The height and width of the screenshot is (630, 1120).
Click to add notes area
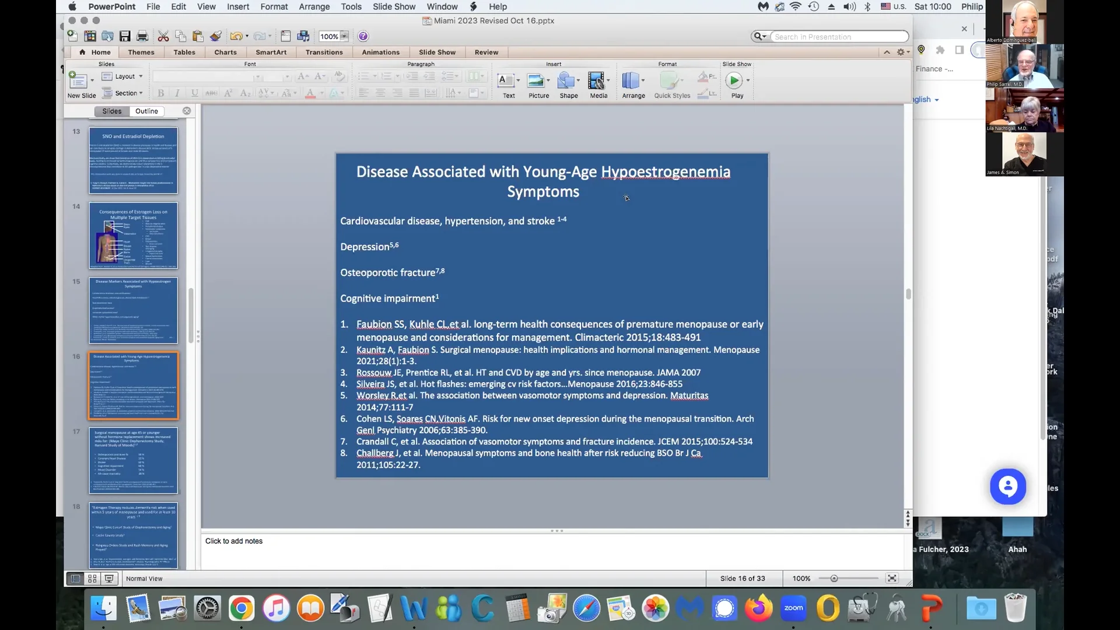552,551
